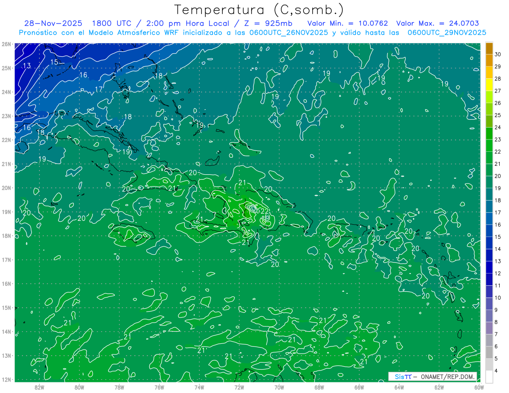The image size is (509, 393).
Task: Click the "68W" longitude axis label
Action: 319,387
